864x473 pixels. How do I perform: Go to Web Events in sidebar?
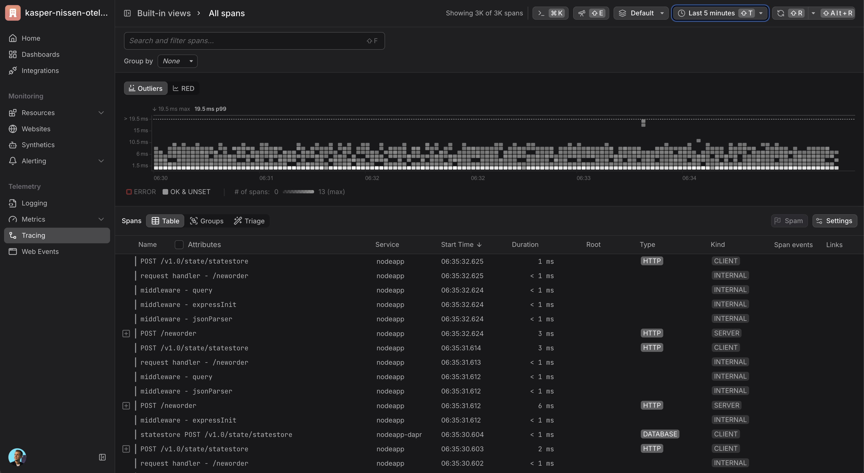pyautogui.click(x=40, y=251)
